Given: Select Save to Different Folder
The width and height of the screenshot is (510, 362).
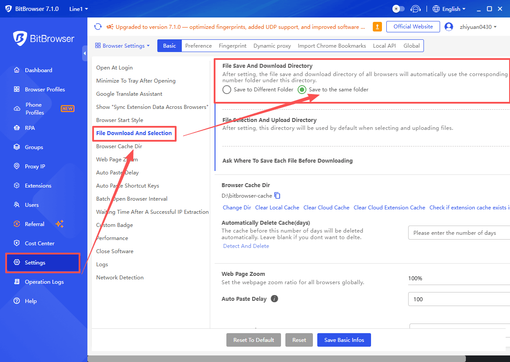Looking at the screenshot, I should [227, 90].
